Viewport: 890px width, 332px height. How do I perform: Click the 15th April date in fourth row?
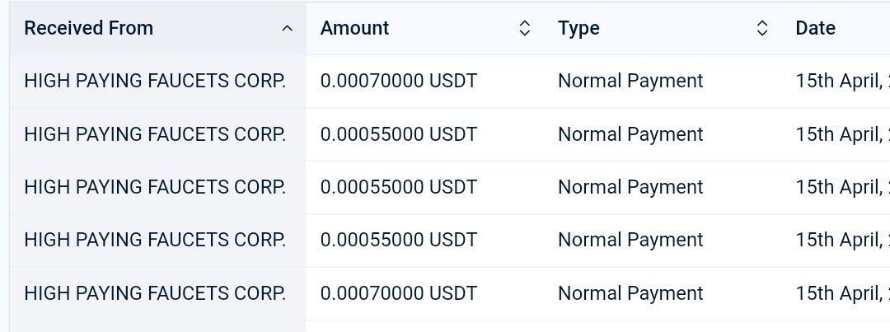(843, 240)
